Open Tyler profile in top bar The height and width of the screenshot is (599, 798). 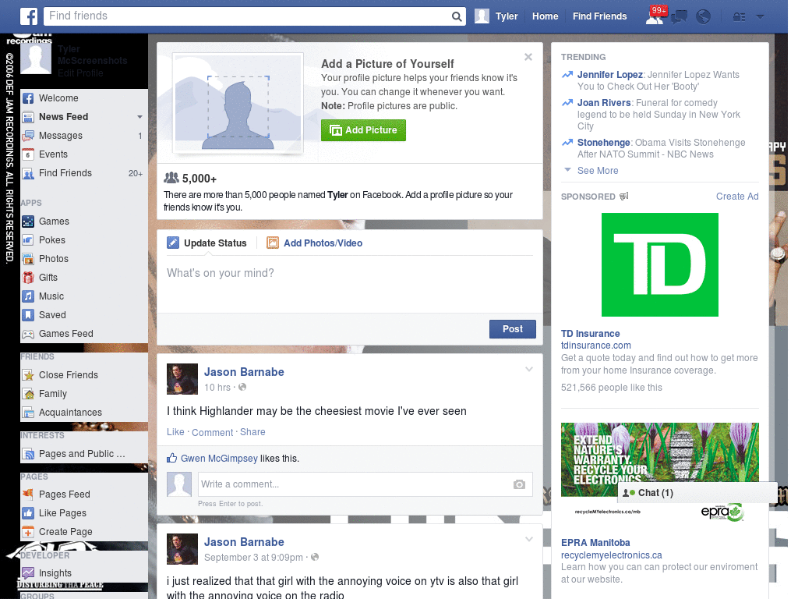[x=496, y=16]
